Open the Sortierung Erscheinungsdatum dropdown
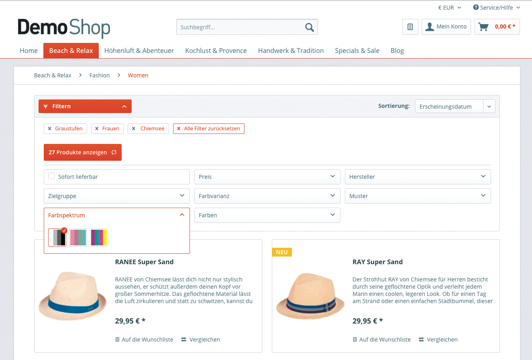 (x=455, y=107)
